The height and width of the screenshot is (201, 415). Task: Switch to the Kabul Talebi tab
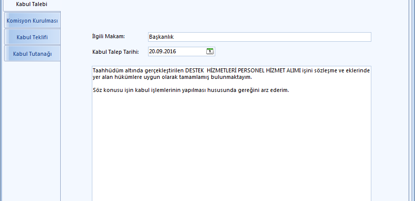pos(32,5)
